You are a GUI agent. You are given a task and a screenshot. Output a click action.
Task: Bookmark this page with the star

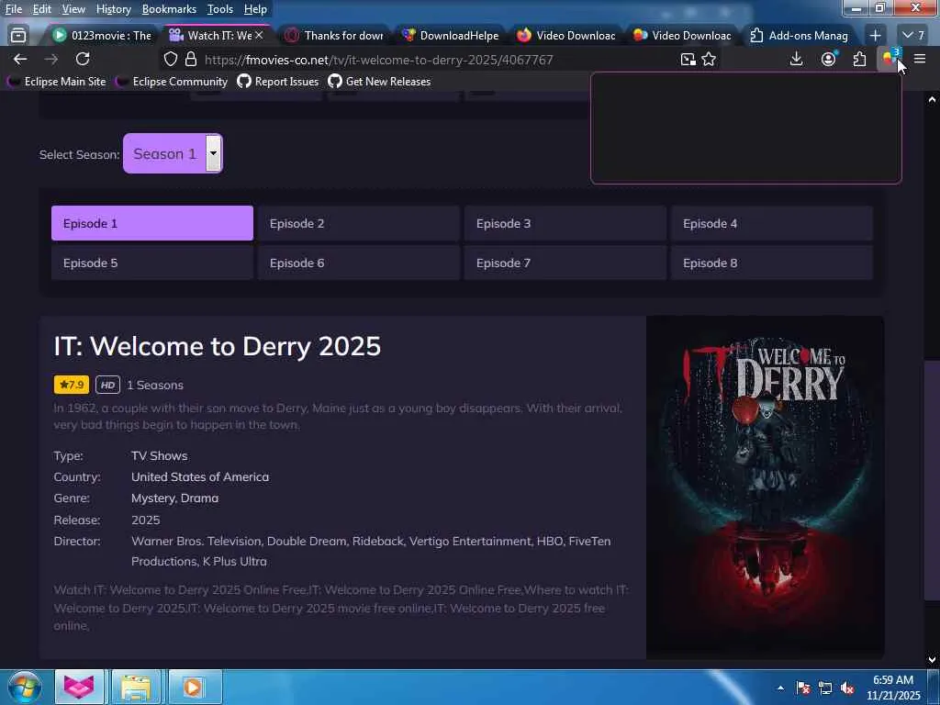[709, 60]
